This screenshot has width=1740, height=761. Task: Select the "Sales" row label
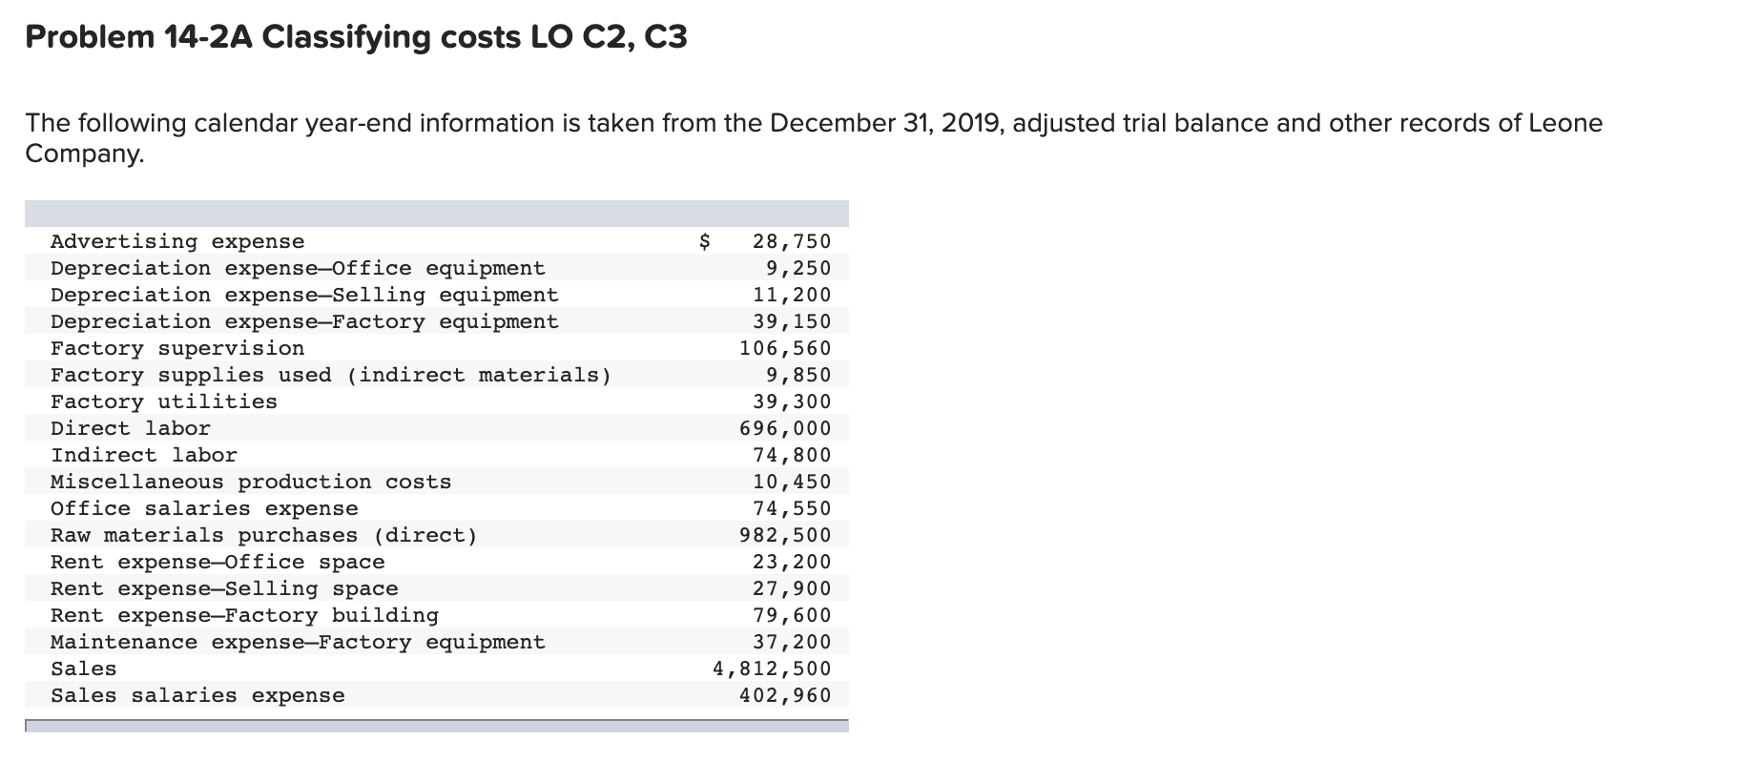coord(84,669)
